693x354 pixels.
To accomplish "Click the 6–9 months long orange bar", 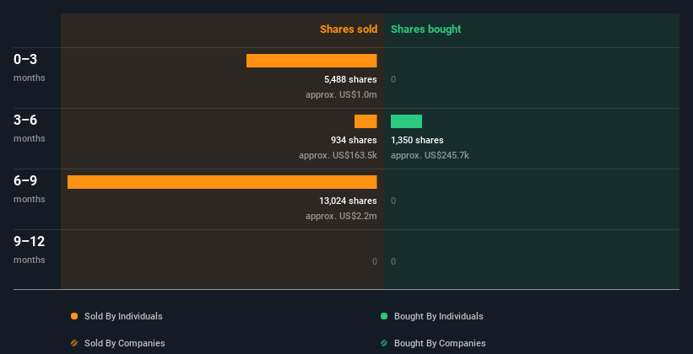I will tap(222, 182).
